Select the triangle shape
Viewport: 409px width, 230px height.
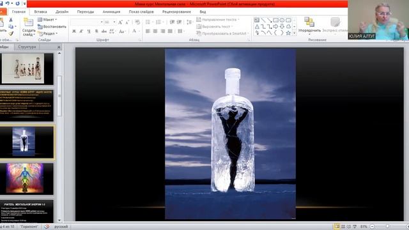click(257, 27)
